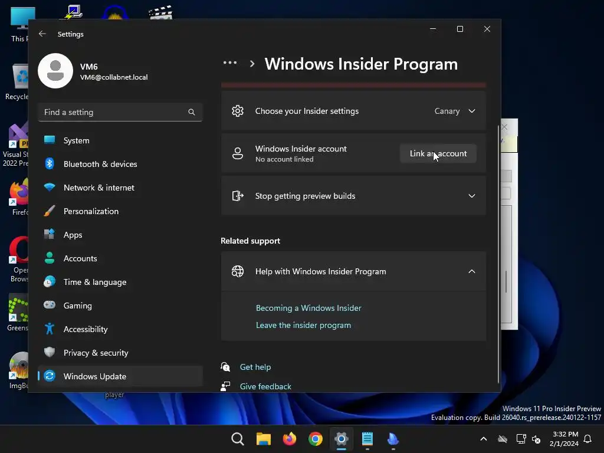Click the gear icon beside Insider settings
This screenshot has width=604, height=453.
pos(238,111)
